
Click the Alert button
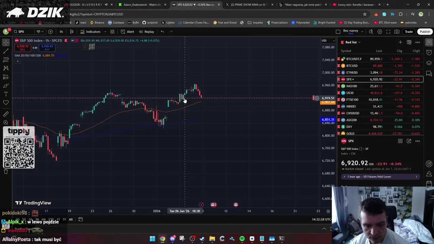coord(127,32)
